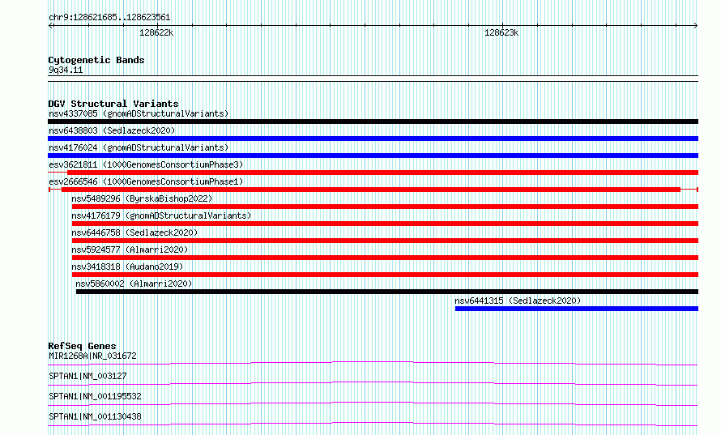721x435 pixels.
Task: Open esv2666546 (1000GenomesConsortiumPhase1) label
Action: 146,181
